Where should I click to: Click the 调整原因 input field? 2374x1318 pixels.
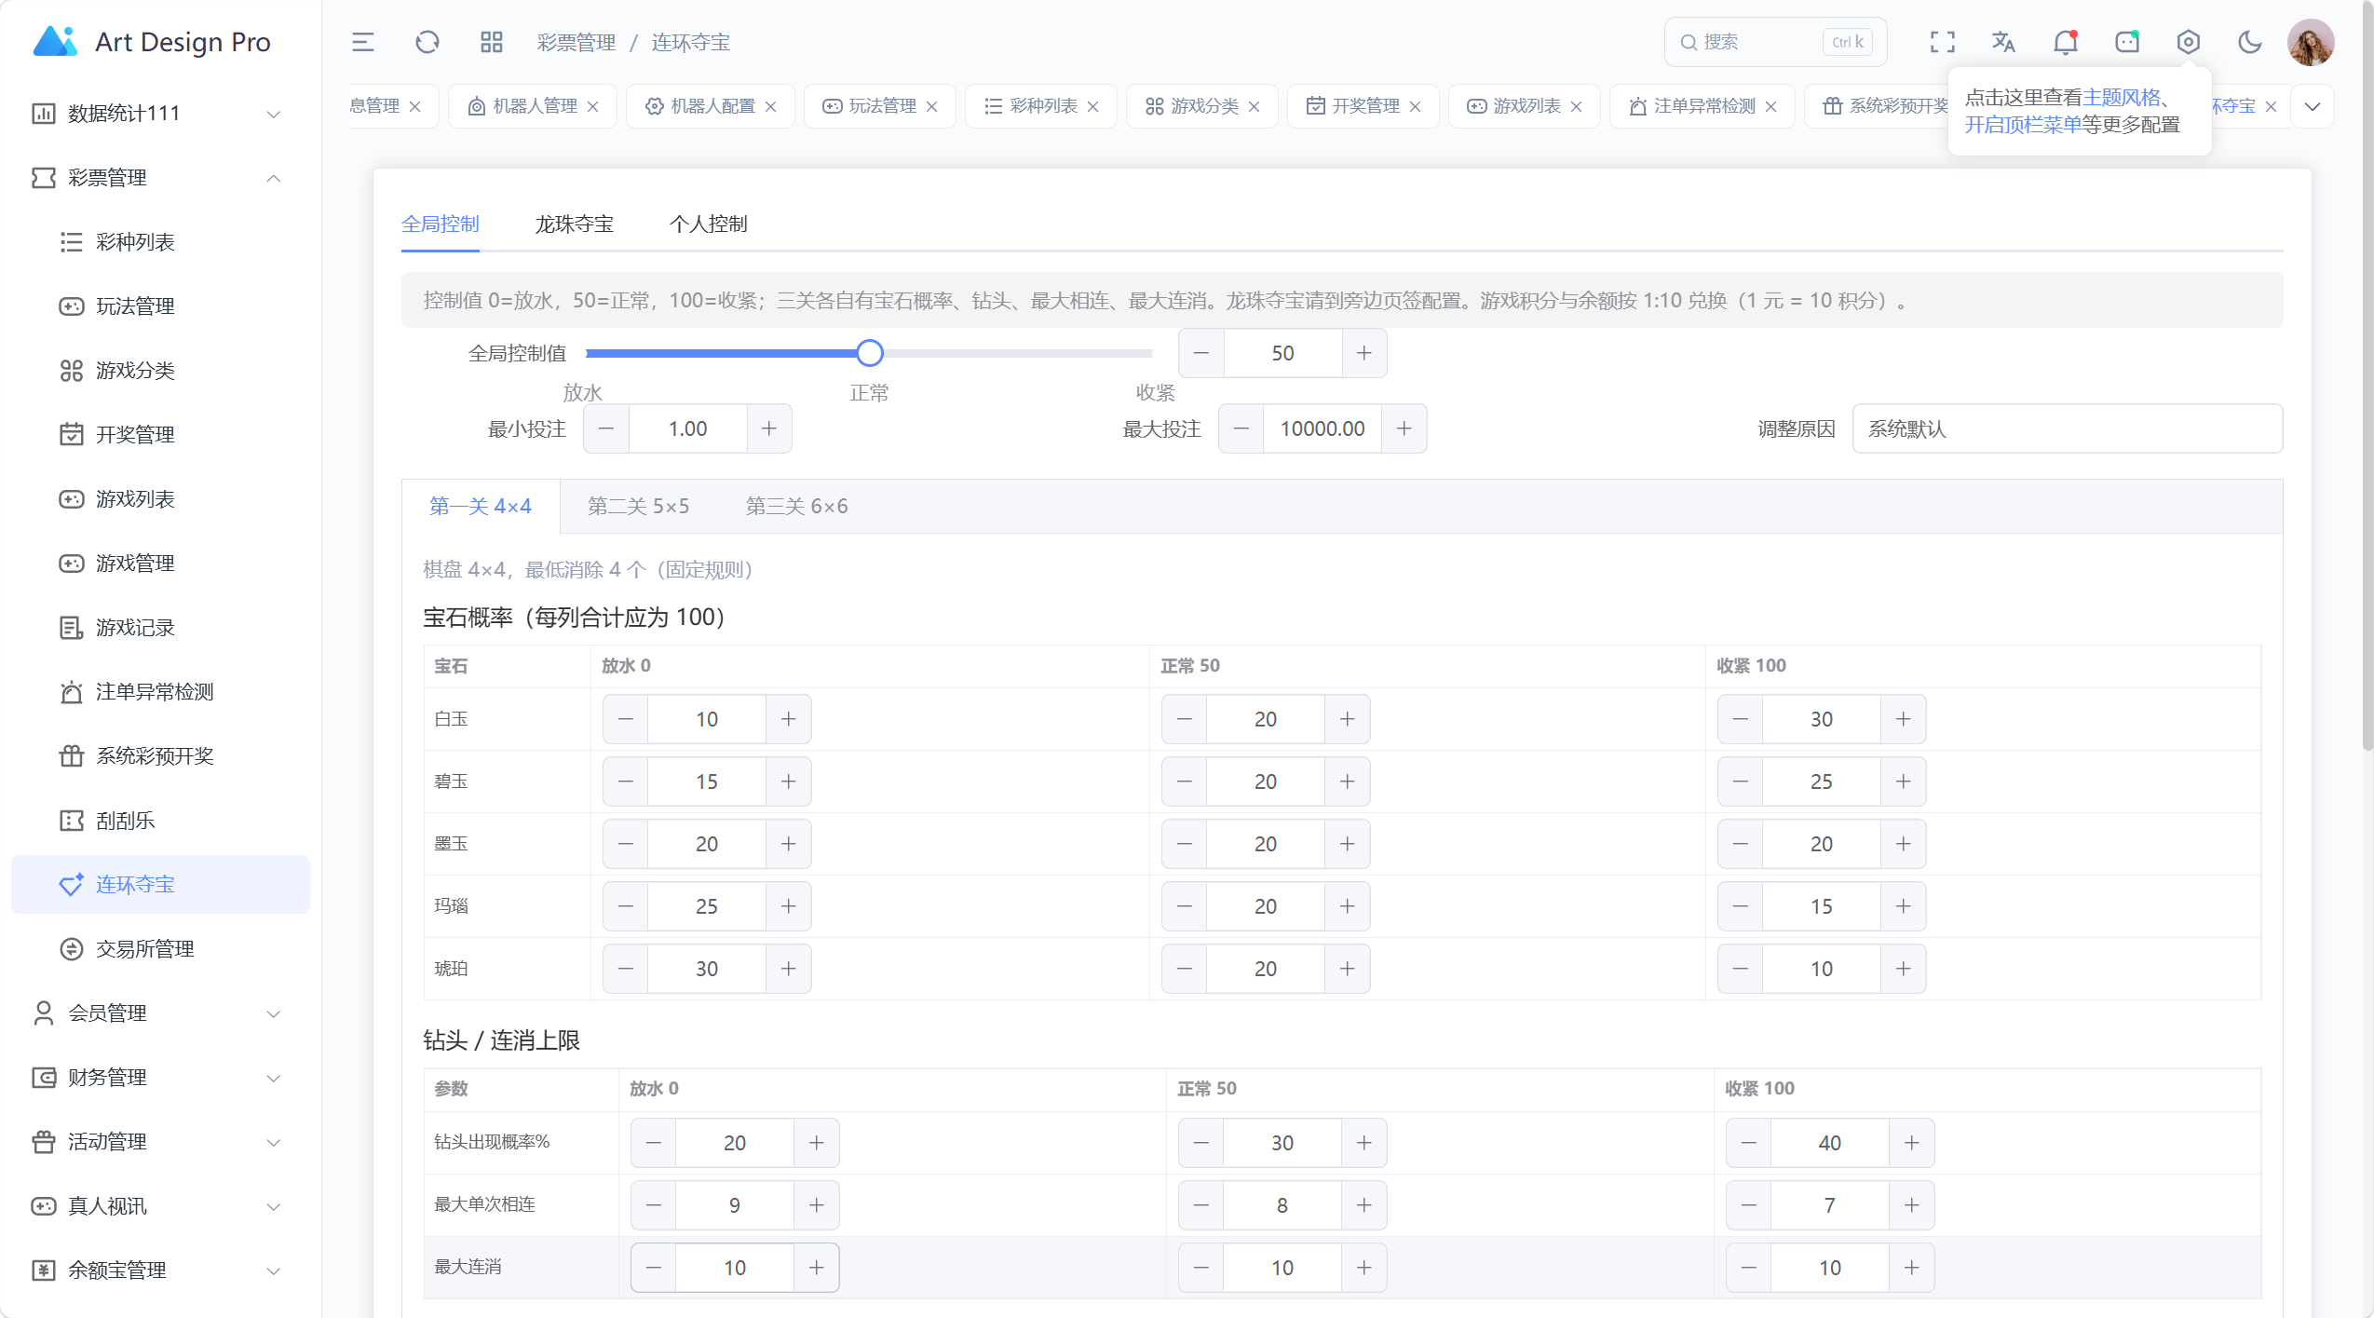coord(2067,429)
